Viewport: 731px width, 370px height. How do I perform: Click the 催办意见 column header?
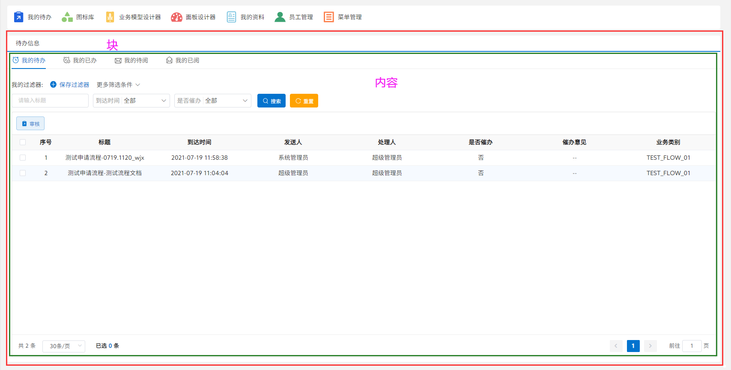(x=575, y=142)
